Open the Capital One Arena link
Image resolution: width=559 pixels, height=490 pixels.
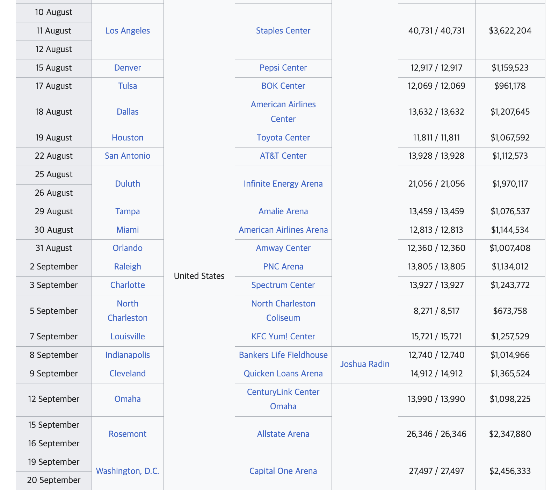click(283, 471)
